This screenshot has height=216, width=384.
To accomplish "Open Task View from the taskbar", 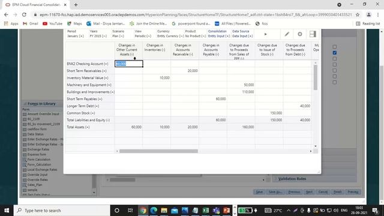I will (130, 211).
